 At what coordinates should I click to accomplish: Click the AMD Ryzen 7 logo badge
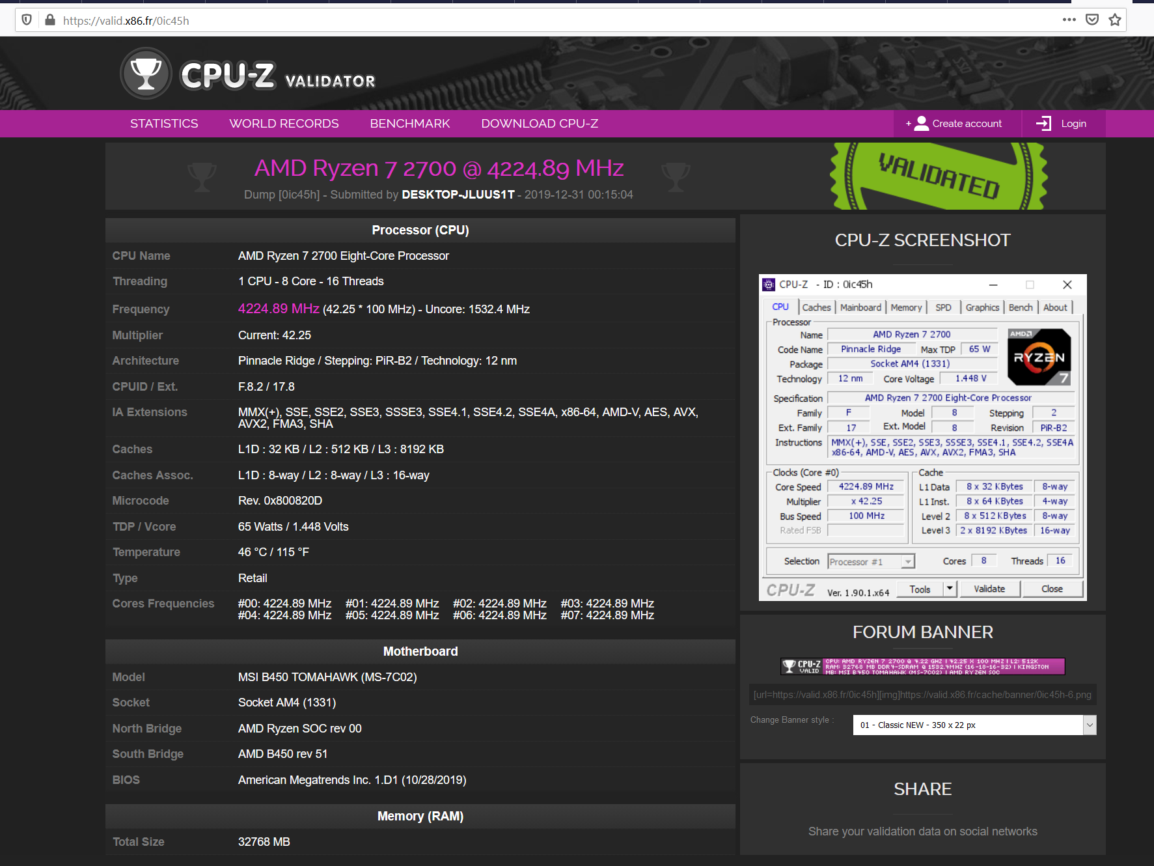(x=1039, y=357)
